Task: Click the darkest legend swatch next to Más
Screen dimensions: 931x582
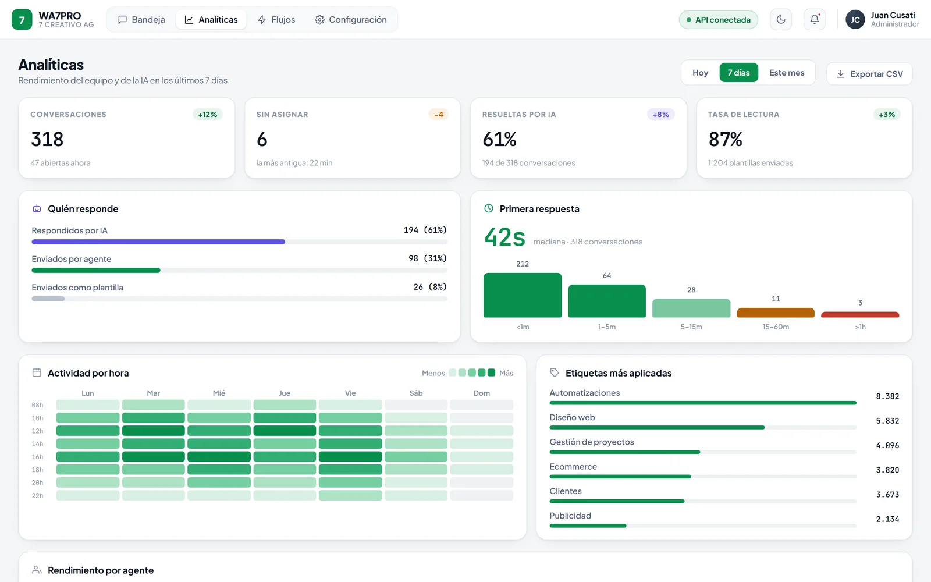Action: pos(491,372)
